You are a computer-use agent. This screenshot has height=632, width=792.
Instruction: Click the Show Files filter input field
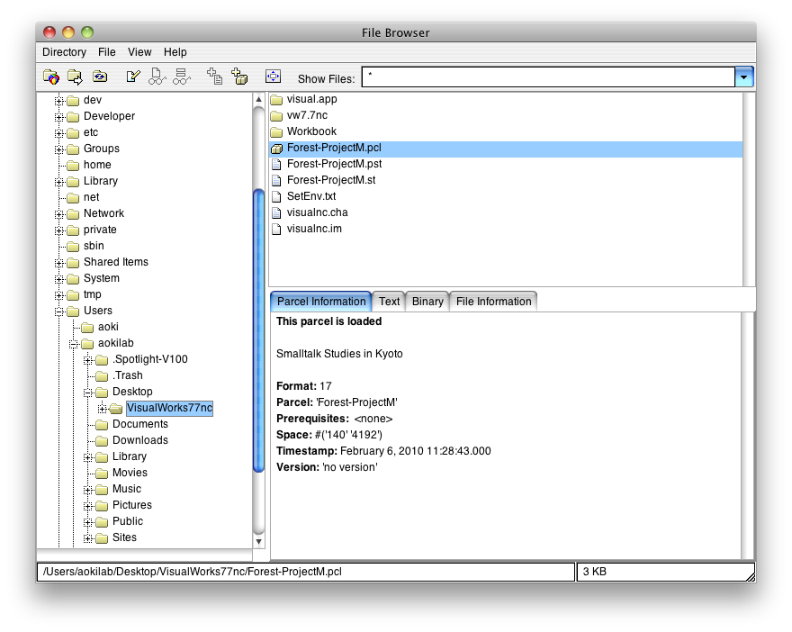pos(548,77)
